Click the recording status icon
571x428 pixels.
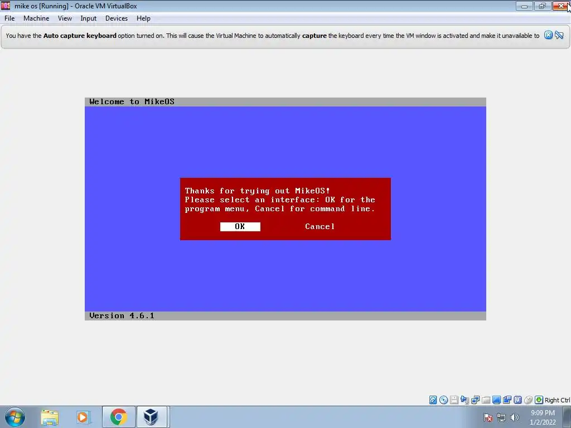click(x=507, y=400)
